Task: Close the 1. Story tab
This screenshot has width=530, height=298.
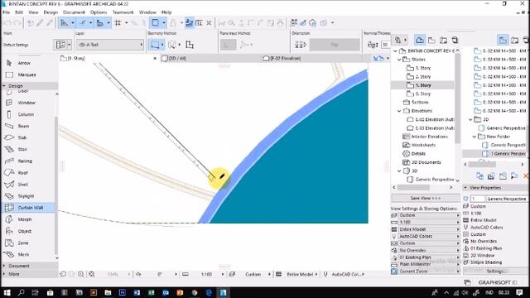Action: pos(155,59)
